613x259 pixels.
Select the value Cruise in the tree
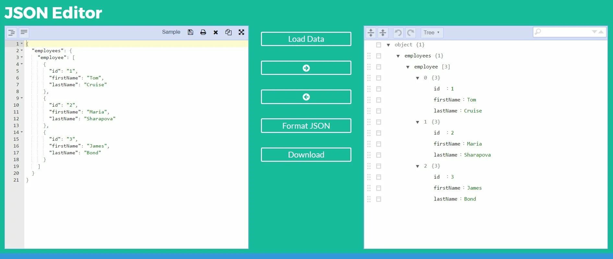point(473,111)
